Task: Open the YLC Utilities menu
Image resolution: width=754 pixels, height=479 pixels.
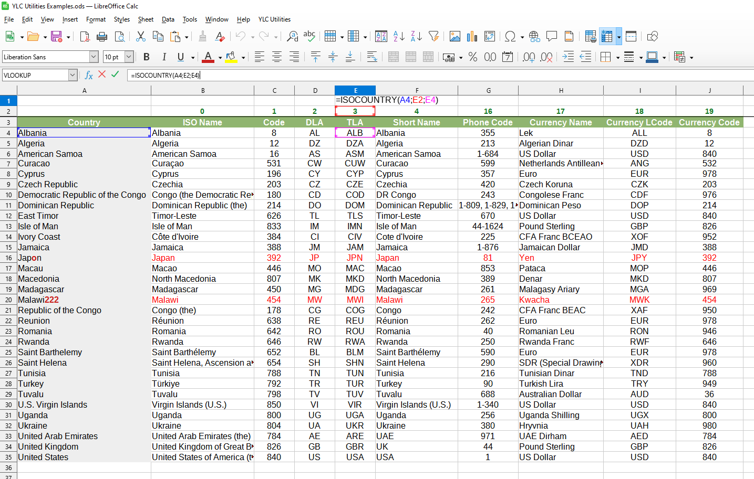Action: 274,19
